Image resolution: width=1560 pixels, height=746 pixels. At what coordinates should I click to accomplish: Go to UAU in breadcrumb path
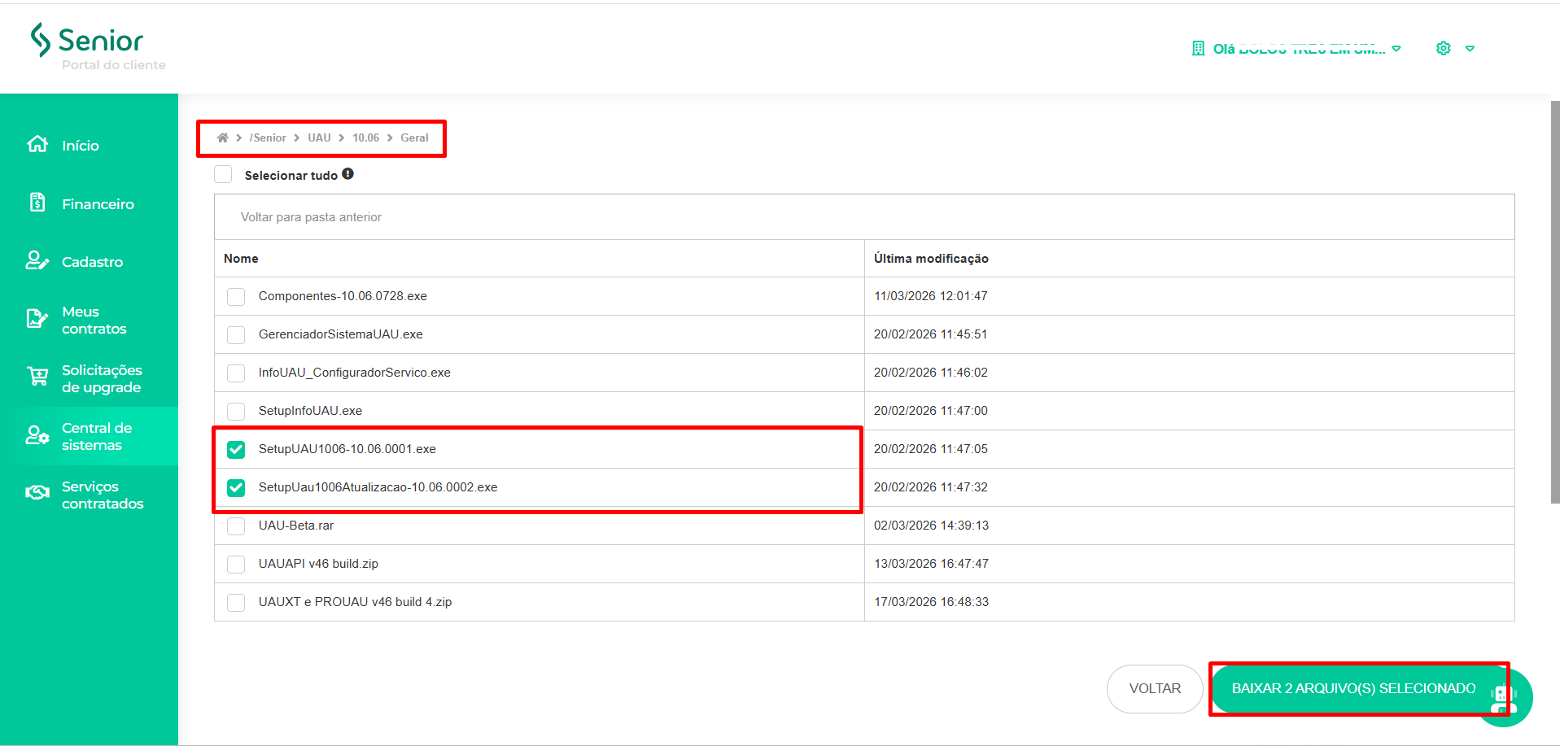tap(319, 137)
